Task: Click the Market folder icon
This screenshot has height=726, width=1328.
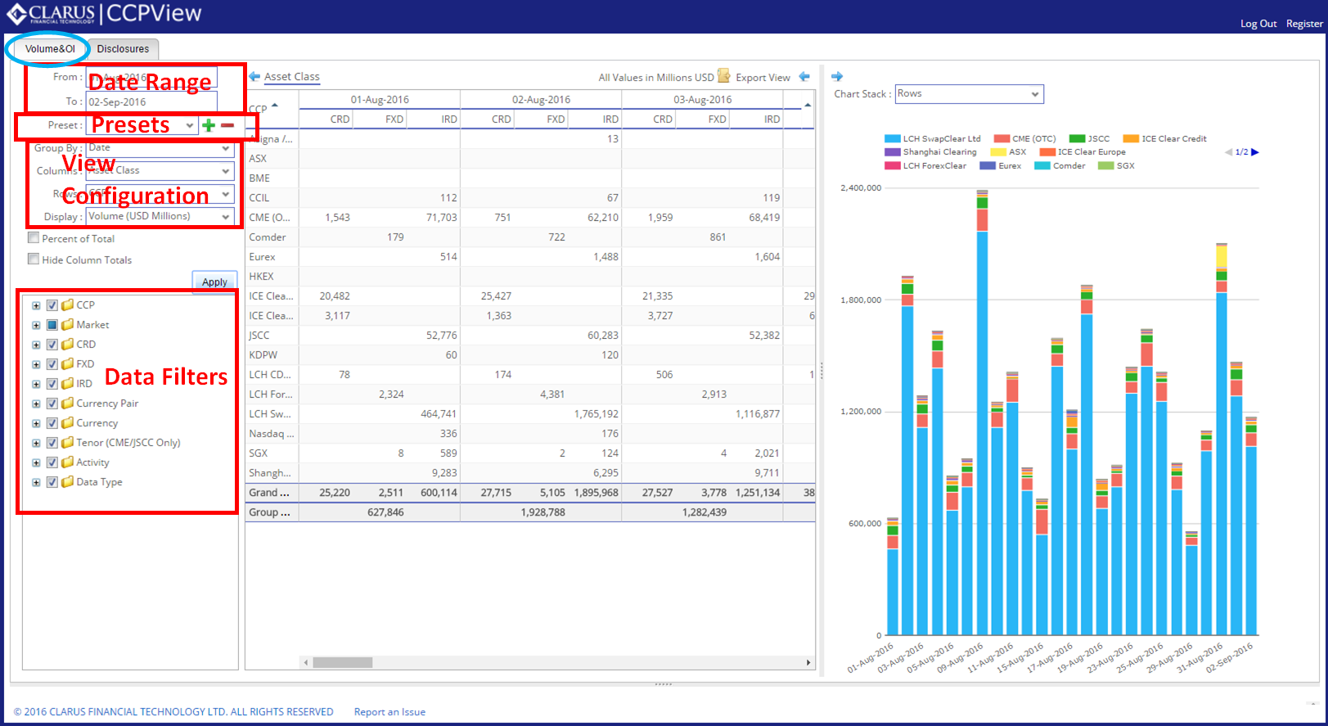Action: tap(68, 325)
